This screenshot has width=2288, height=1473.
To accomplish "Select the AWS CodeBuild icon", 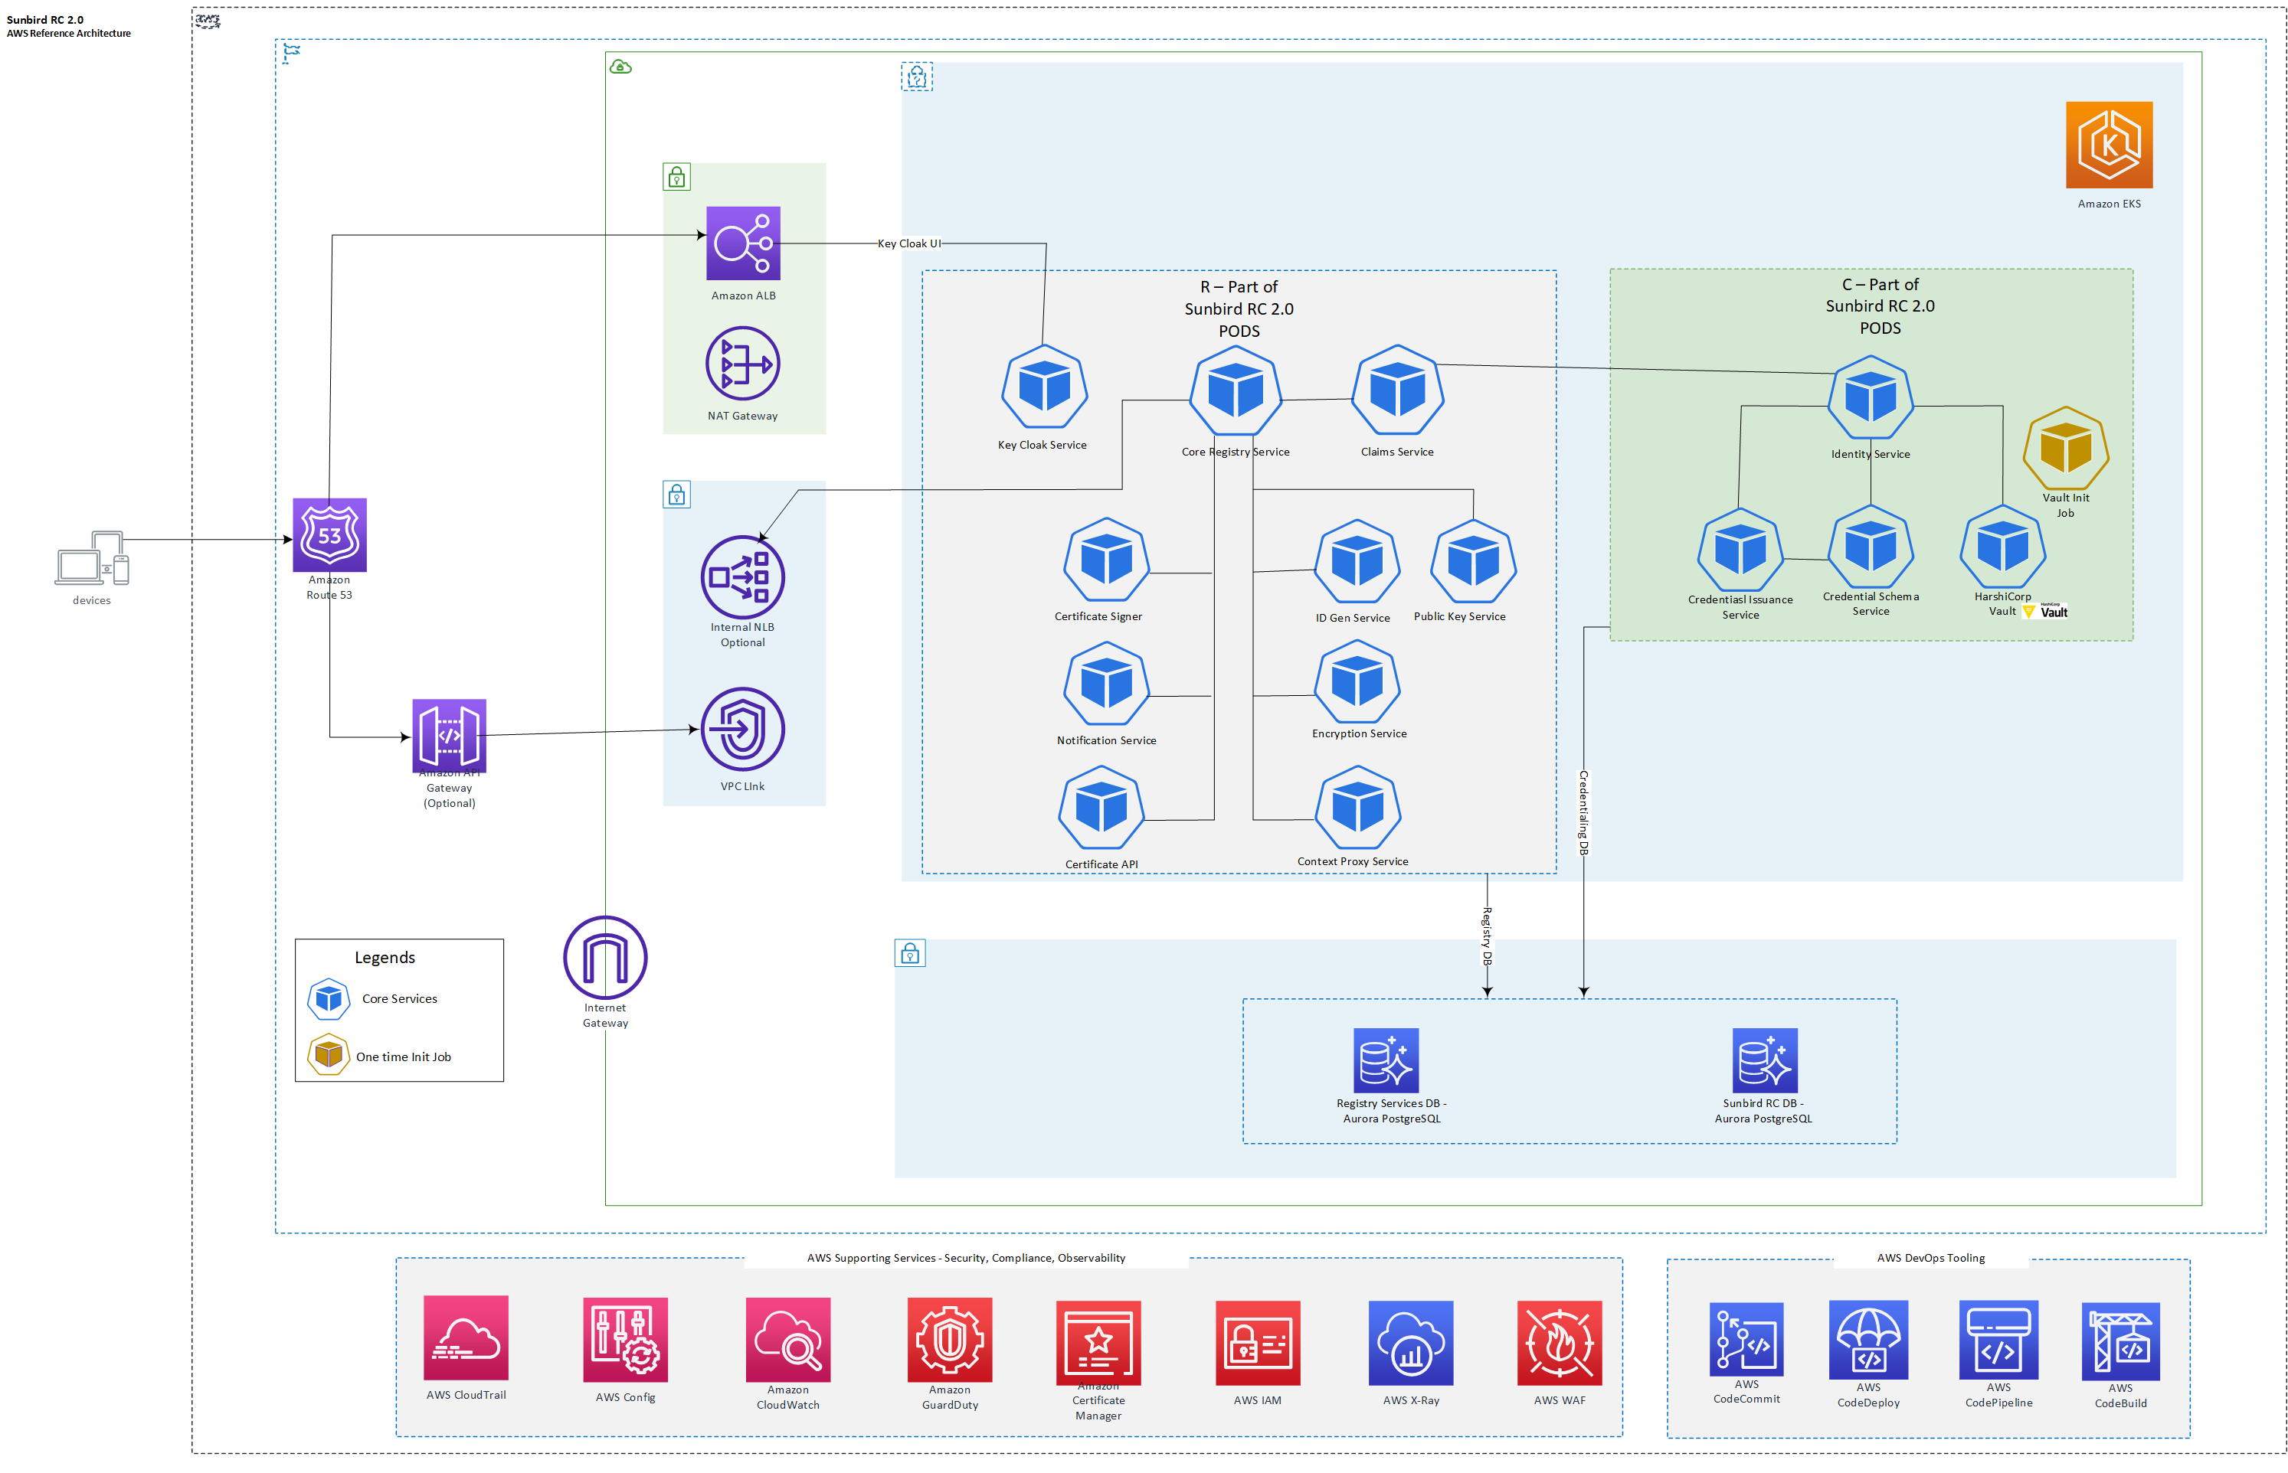I will (x=2119, y=1341).
